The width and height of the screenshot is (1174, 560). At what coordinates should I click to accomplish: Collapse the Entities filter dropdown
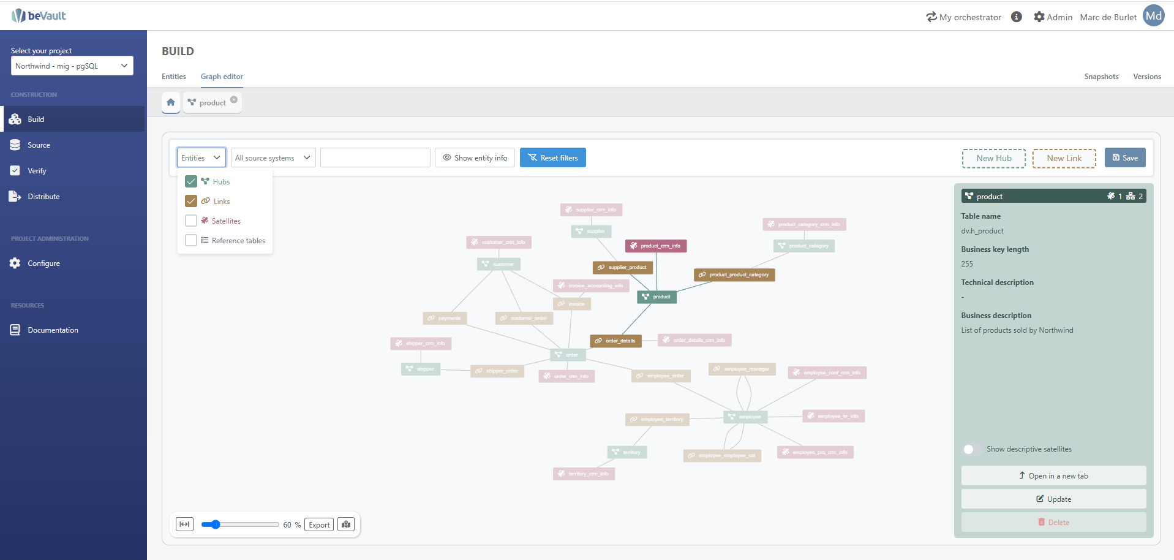pyautogui.click(x=201, y=158)
